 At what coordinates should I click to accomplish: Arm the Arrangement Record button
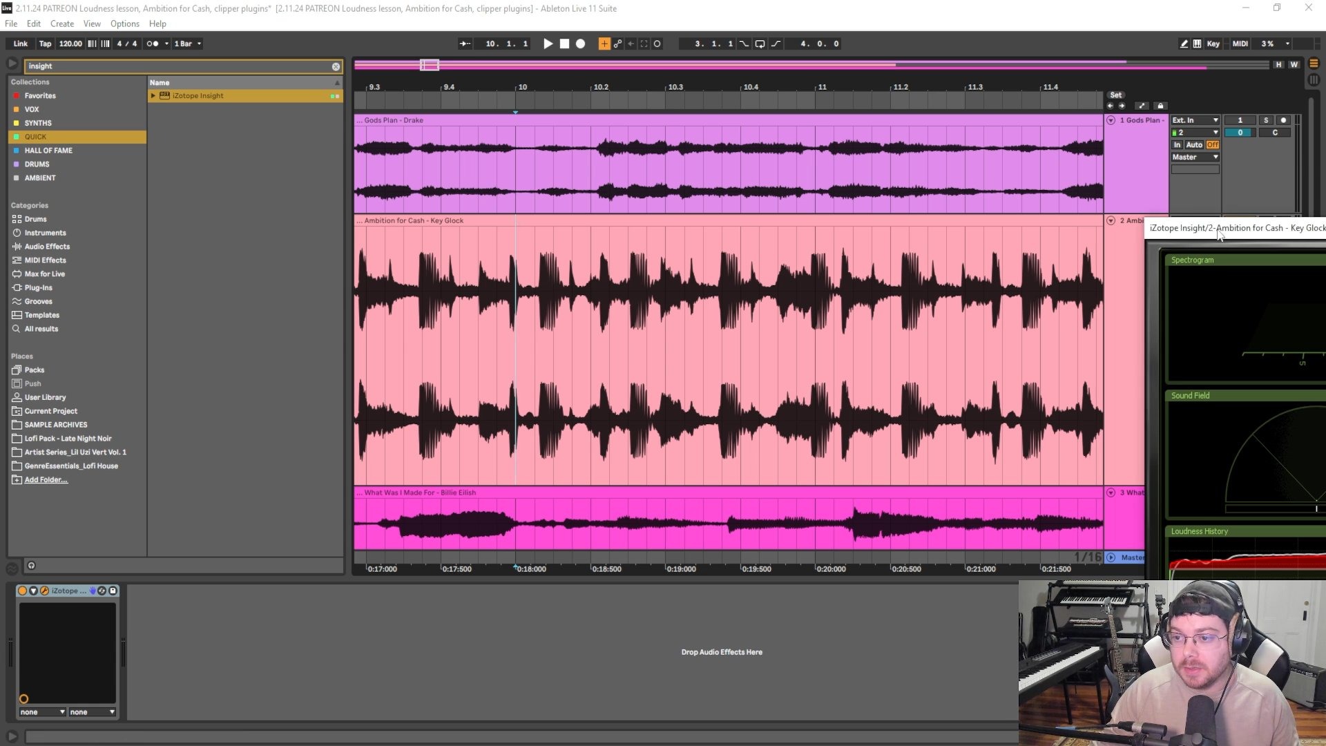pyautogui.click(x=581, y=44)
